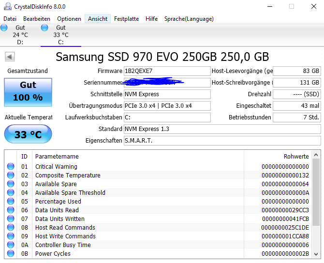This screenshot has height=263, width=324.
Task: Click status orb of Data Units Read row
Action: [11, 210]
